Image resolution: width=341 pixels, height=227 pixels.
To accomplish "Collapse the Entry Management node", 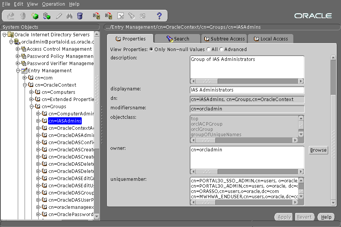I will 18,71.
